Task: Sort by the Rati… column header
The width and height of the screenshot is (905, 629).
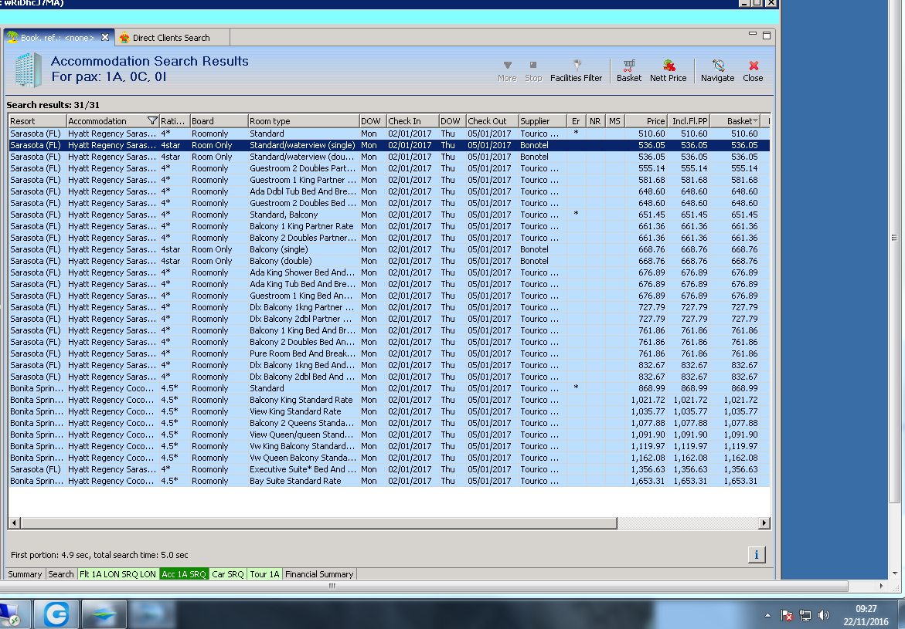Action: [x=174, y=121]
